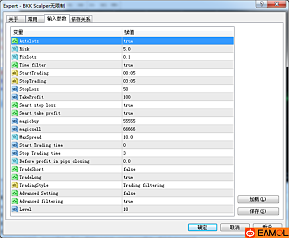Click the icon beside MaxSpread
Screen dimensions: 289x238
tap(15, 137)
